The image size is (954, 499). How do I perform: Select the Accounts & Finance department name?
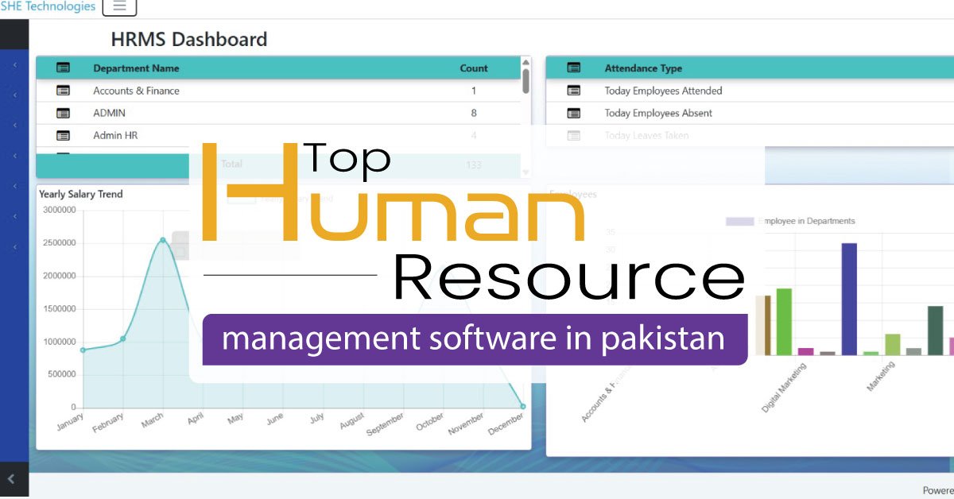point(136,91)
